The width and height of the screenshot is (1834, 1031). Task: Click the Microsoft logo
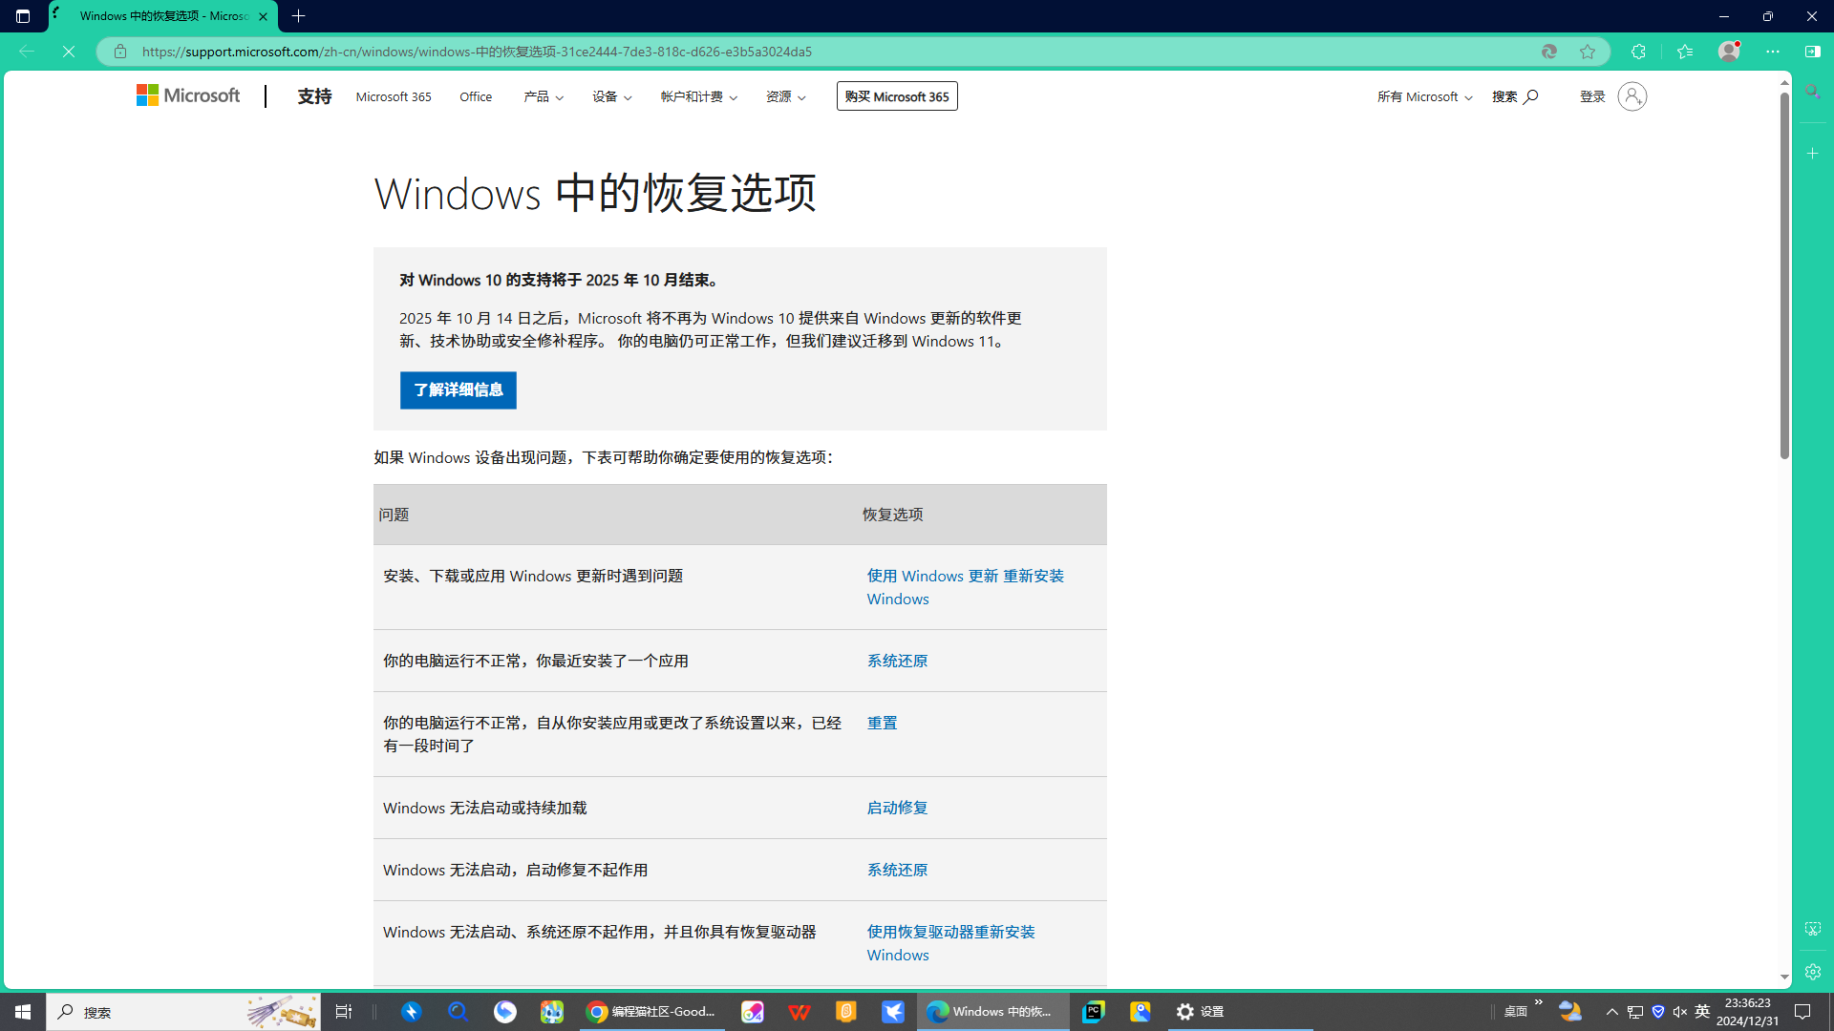pos(188,95)
